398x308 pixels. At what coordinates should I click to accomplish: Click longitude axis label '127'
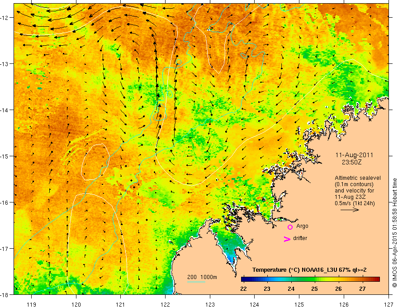click(x=389, y=305)
